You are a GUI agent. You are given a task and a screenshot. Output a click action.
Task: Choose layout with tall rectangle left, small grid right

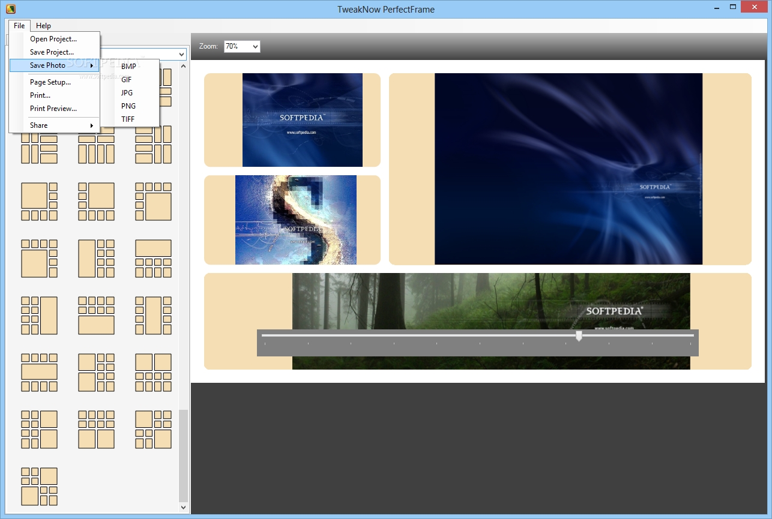96,259
